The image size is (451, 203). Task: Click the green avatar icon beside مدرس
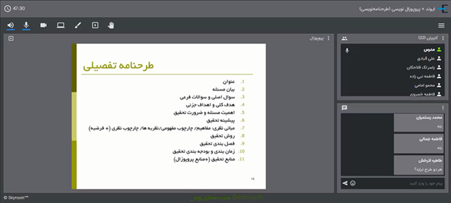click(439, 50)
